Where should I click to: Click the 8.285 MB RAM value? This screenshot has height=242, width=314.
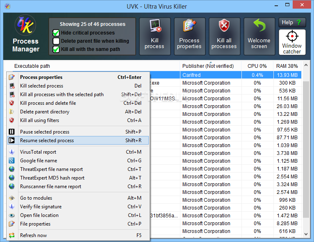287,224
